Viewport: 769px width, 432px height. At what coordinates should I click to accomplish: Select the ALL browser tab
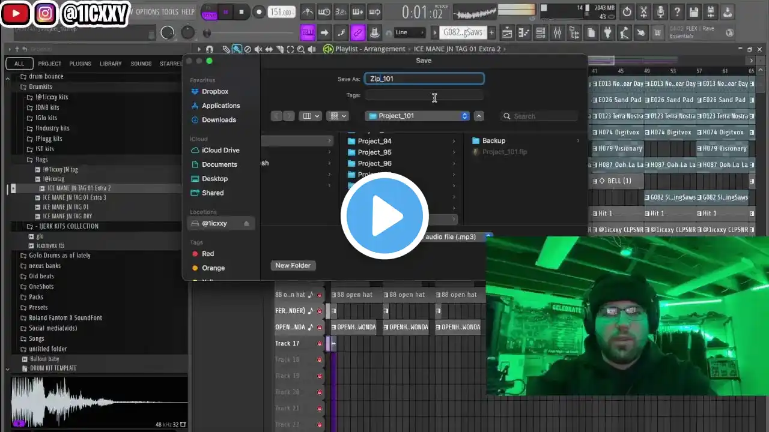coord(19,64)
